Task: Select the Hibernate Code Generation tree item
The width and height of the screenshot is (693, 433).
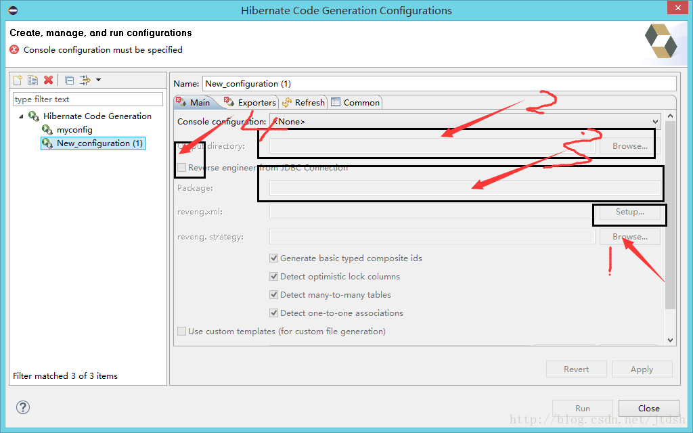Action: point(97,116)
